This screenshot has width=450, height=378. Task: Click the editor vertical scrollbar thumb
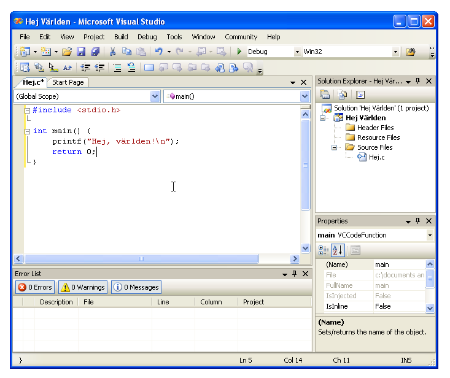pyautogui.click(x=305, y=165)
